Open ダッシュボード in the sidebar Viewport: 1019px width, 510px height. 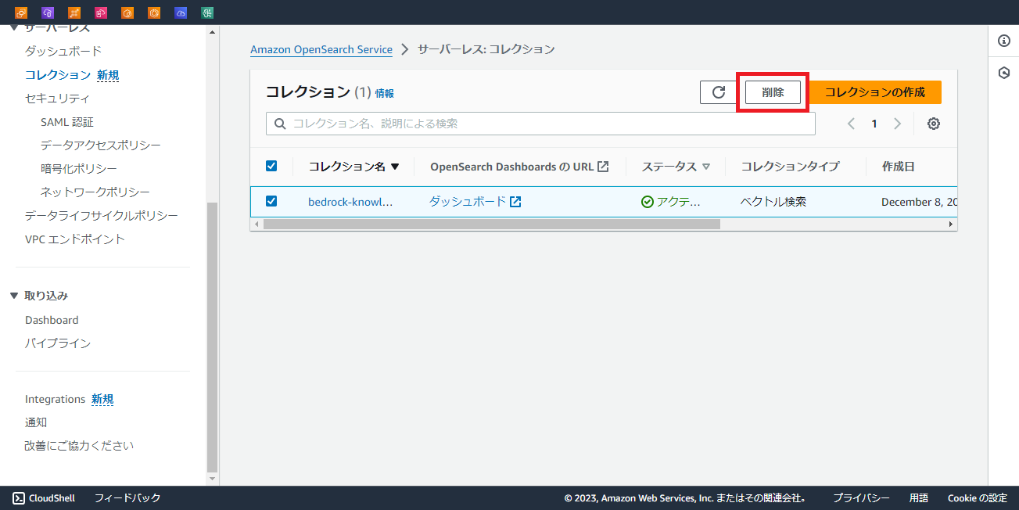click(63, 52)
